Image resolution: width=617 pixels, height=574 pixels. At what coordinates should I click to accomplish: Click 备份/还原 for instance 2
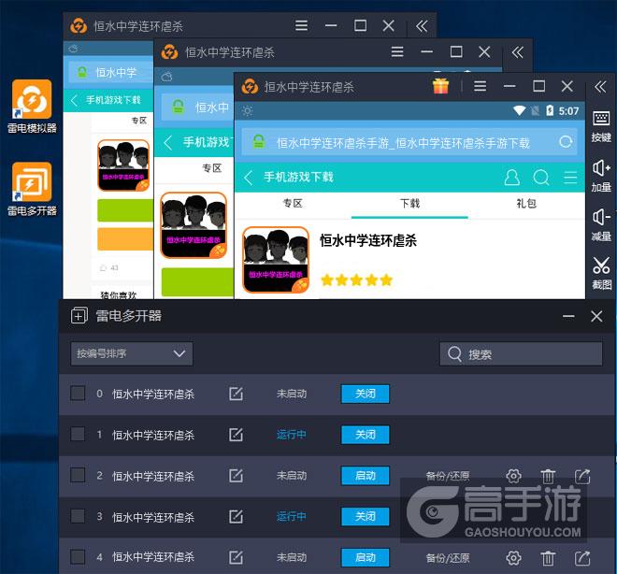coord(448,476)
